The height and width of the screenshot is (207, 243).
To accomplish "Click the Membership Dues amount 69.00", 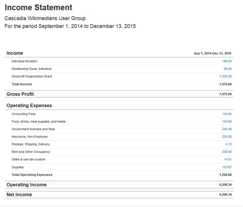I will point(227,69).
